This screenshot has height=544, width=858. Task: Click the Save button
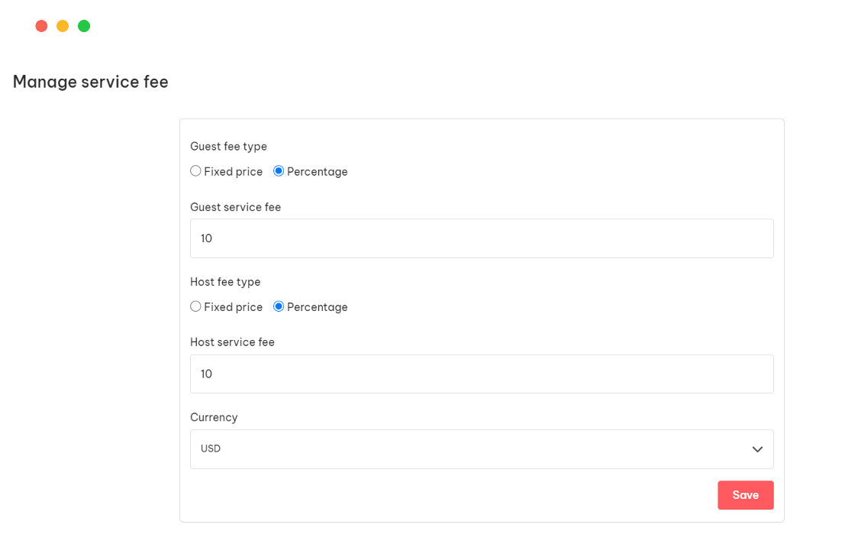pyautogui.click(x=745, y=495)
